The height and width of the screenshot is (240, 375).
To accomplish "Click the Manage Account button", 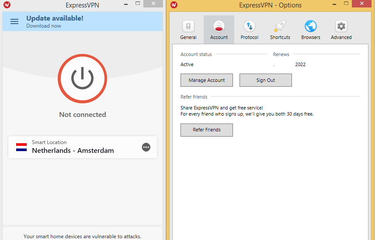I will [207, 80].
